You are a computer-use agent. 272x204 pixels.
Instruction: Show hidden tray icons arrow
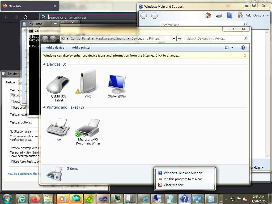226,199
